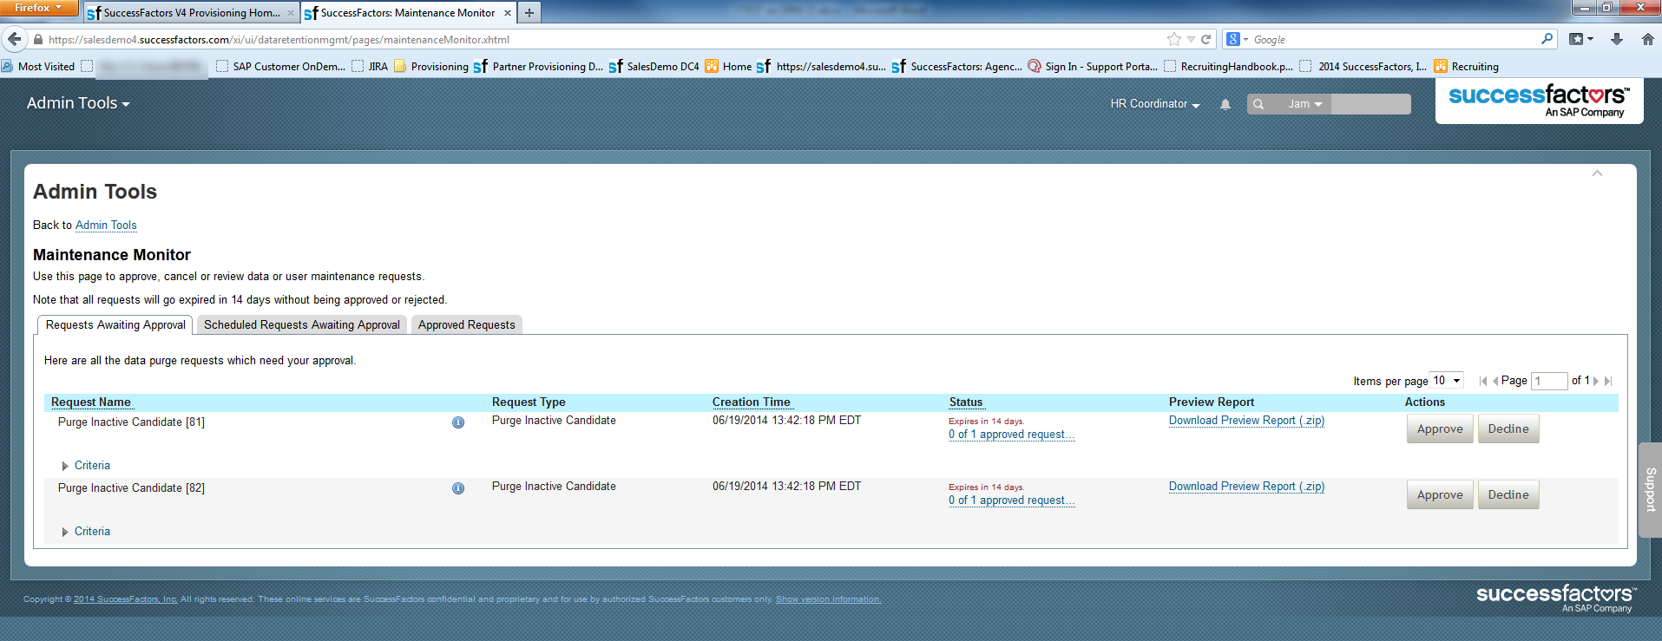
Task: Open the Google search engine selector dropdown
Action: click(1238, 39)
